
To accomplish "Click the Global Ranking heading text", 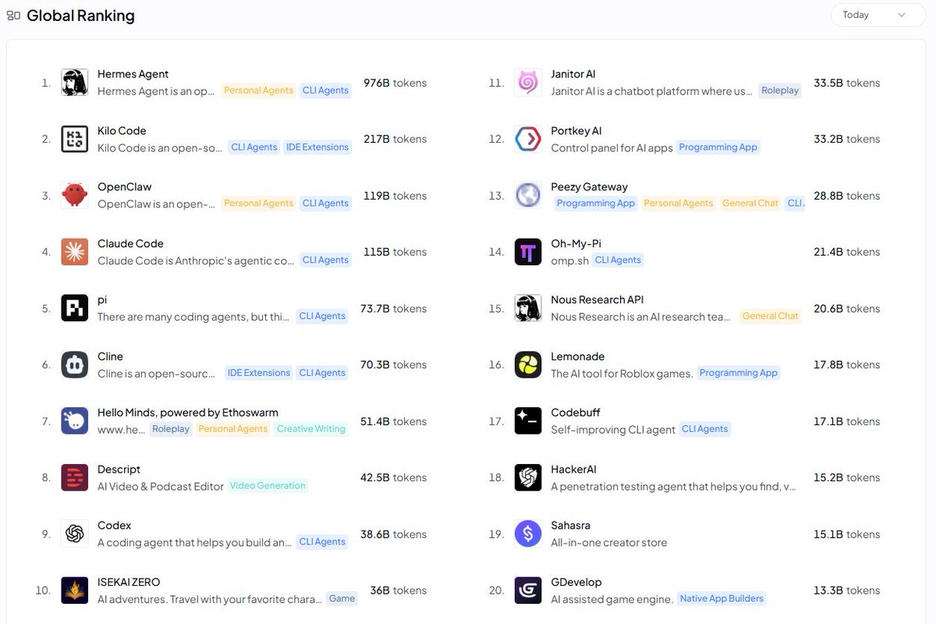I will [80, 16].
